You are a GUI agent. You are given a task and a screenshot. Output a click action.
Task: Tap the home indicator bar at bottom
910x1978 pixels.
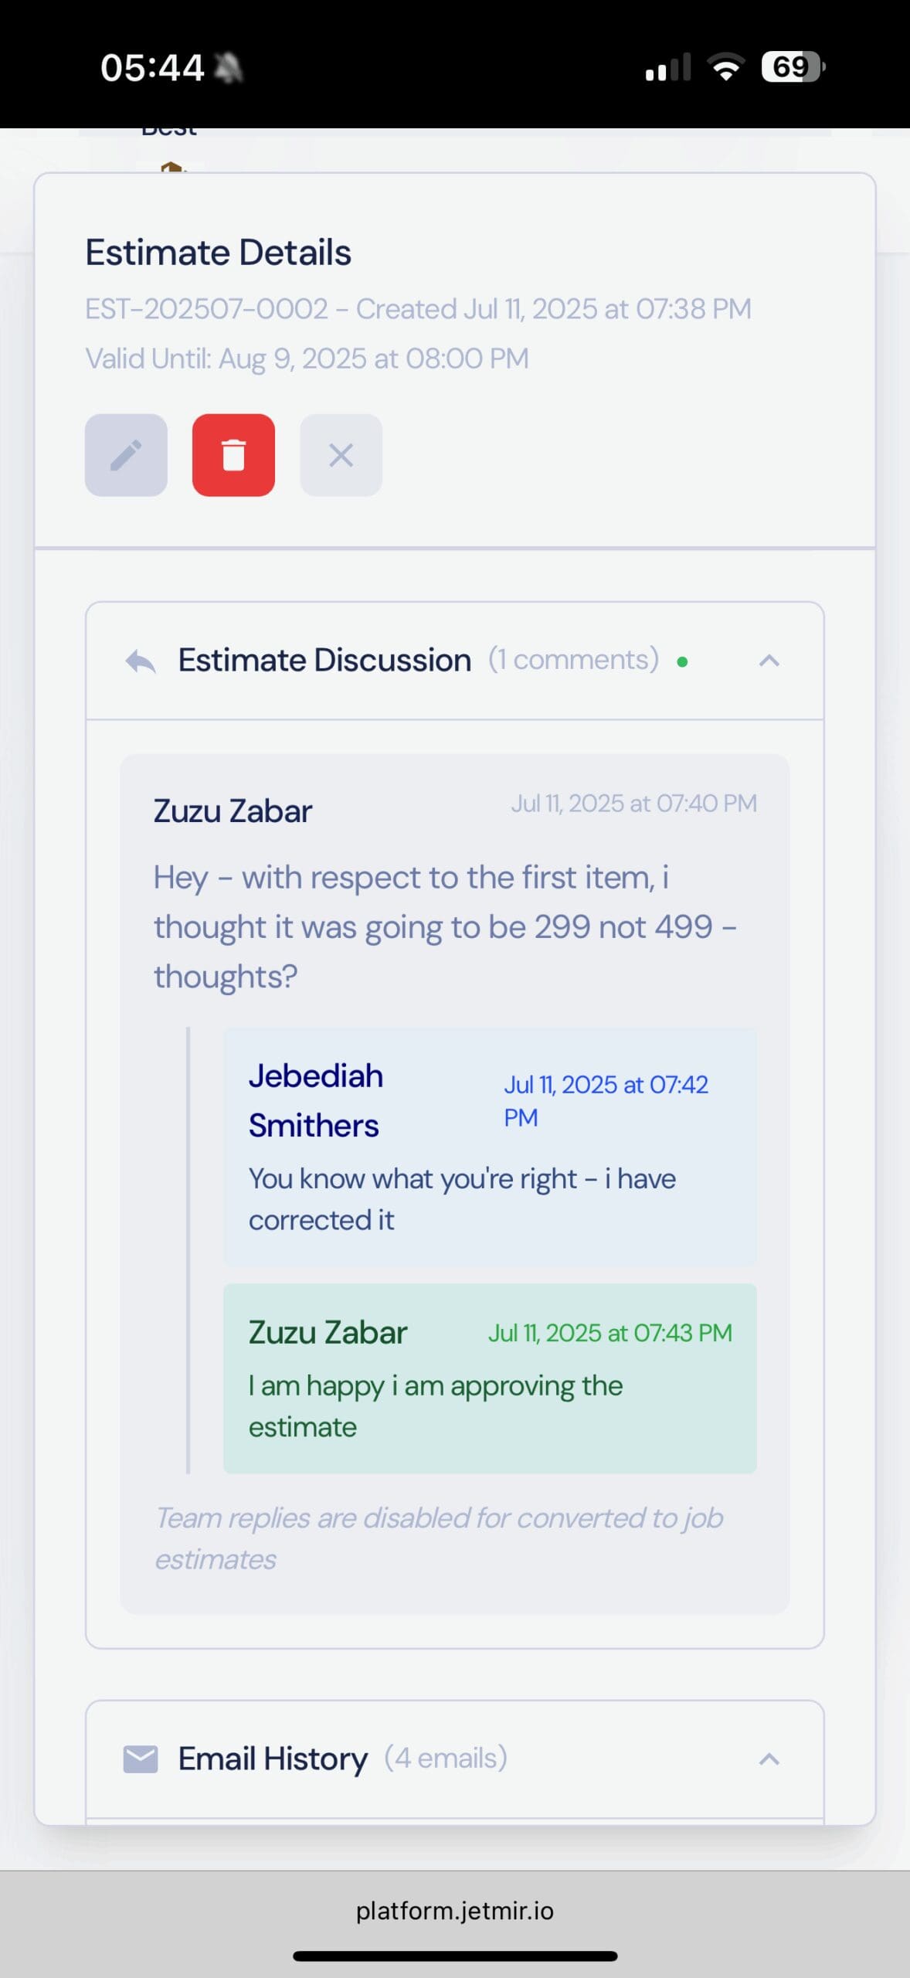454,1956
